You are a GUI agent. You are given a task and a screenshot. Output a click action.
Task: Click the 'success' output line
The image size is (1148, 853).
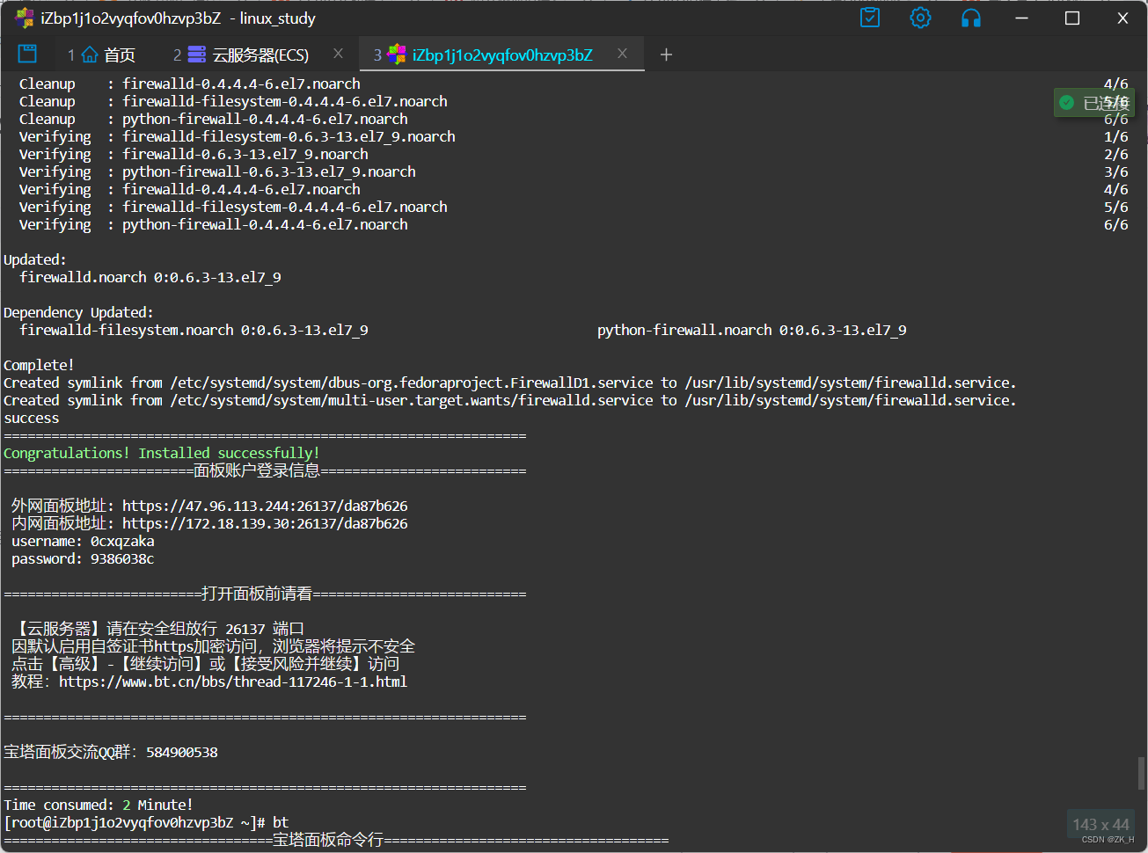pyautogui.click(x=32, y=418)
